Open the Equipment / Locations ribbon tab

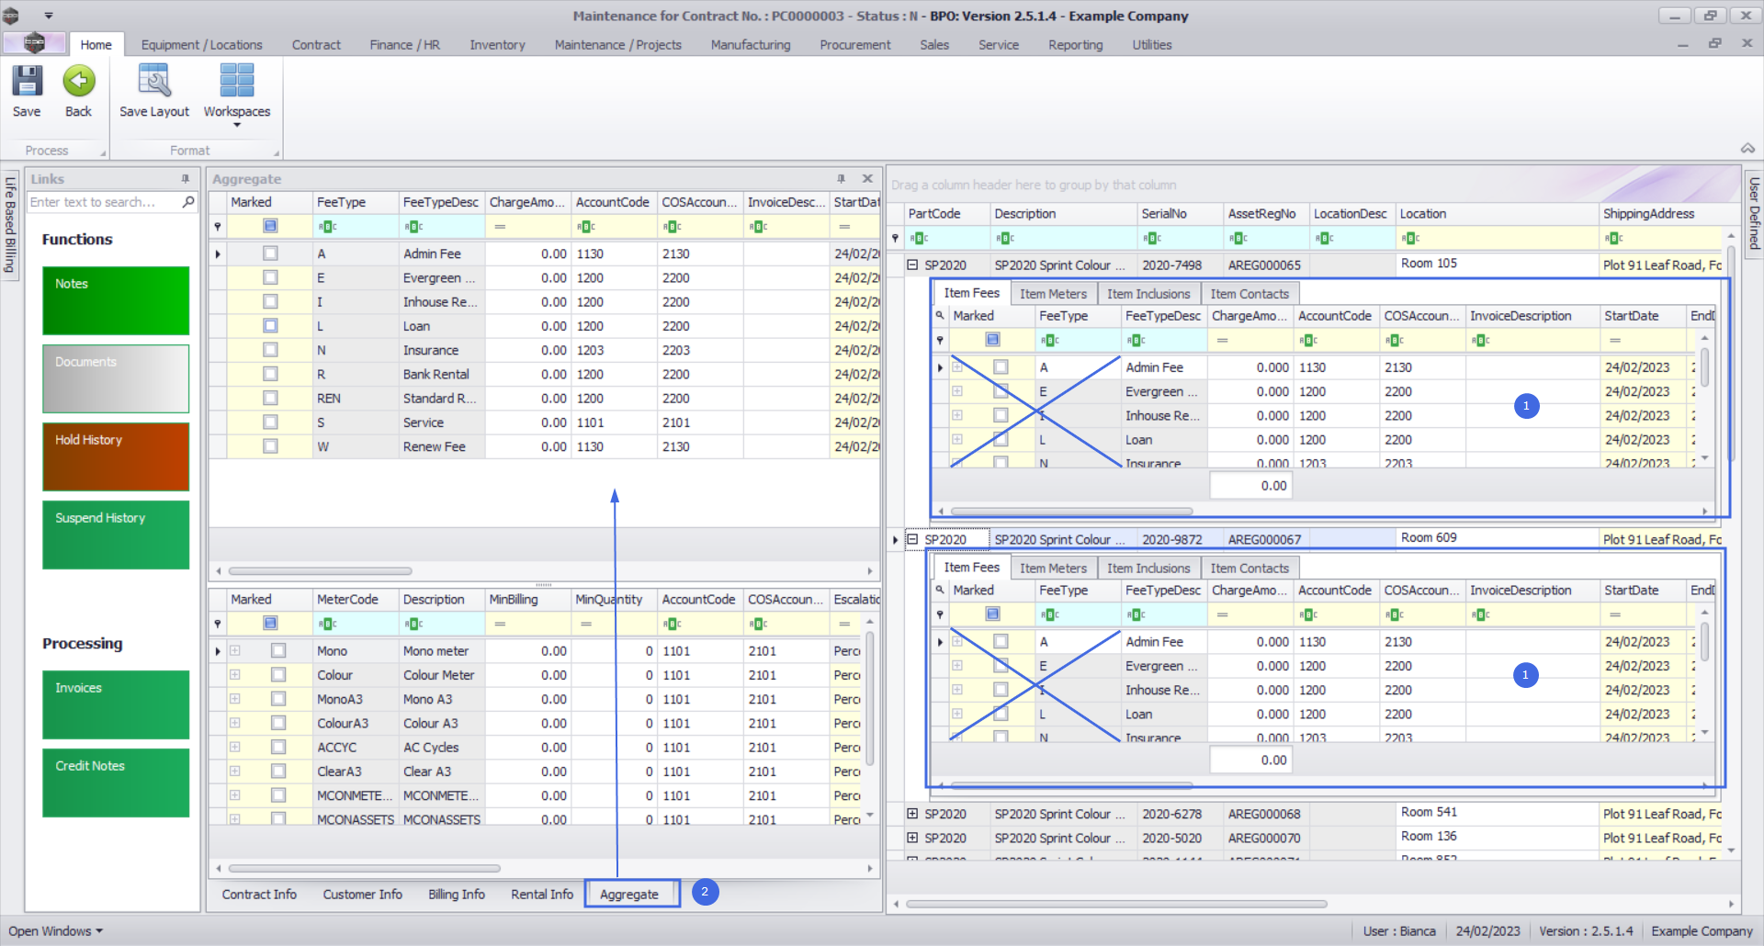click(x=202, y=45)
